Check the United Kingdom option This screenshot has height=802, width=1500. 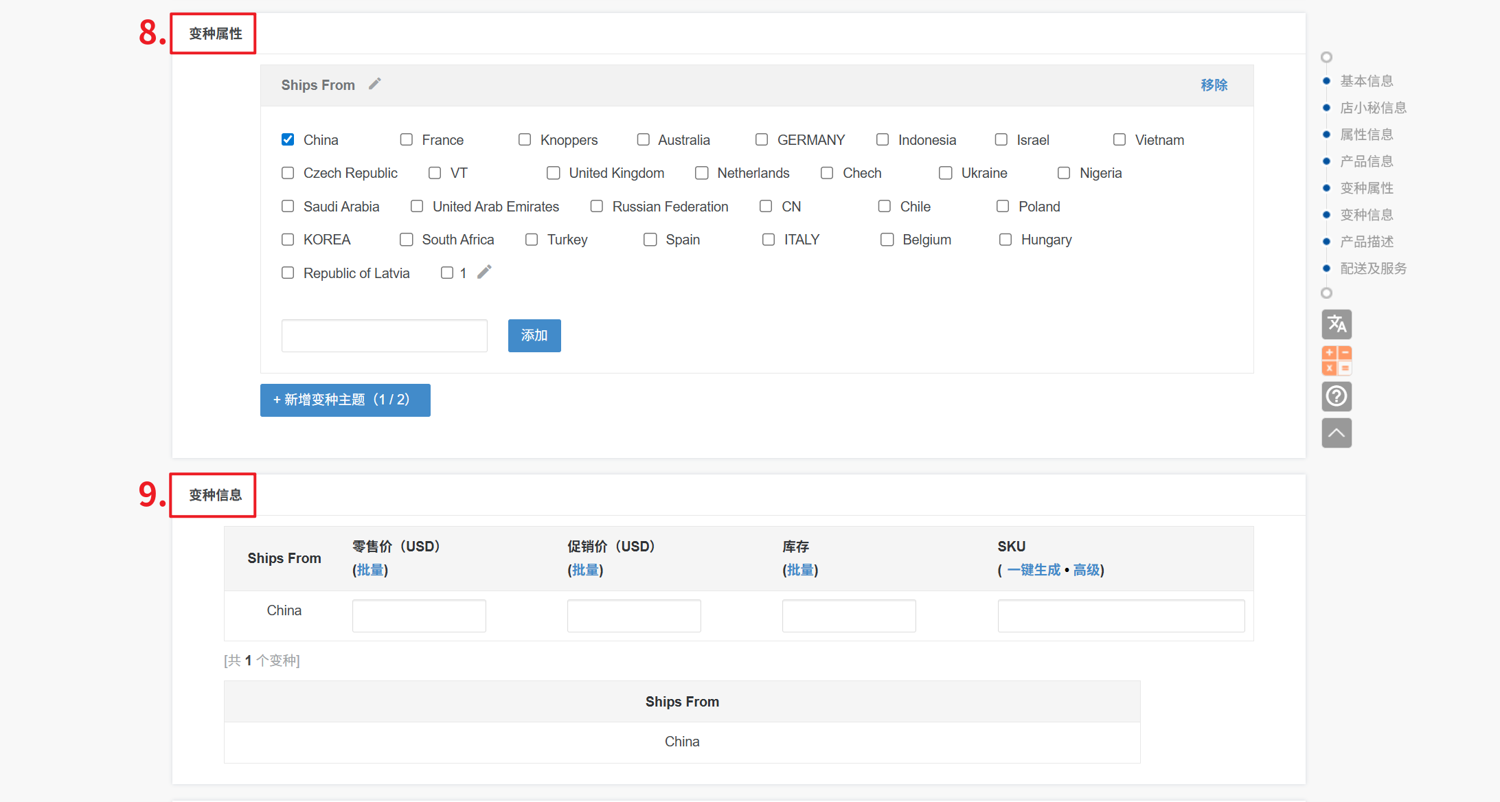click(x=553, y=173)
